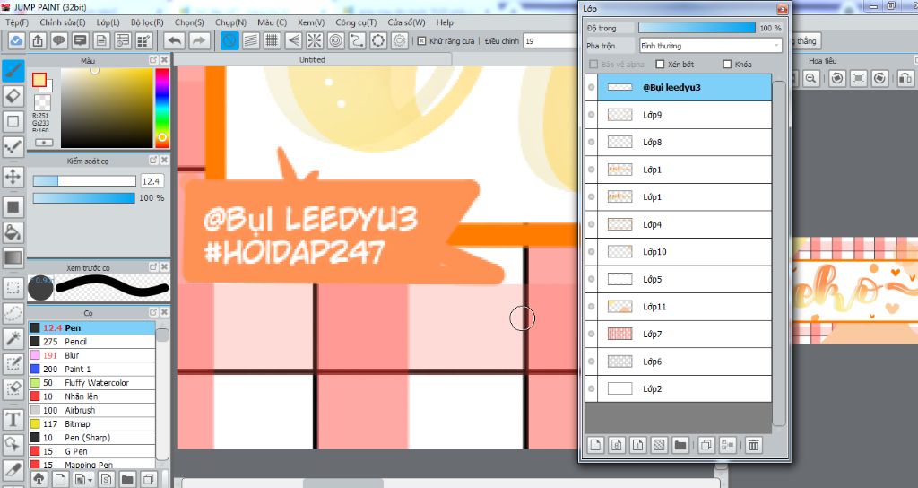
Task: Delete layer with trash icon
Action: [x=753, y=445]
